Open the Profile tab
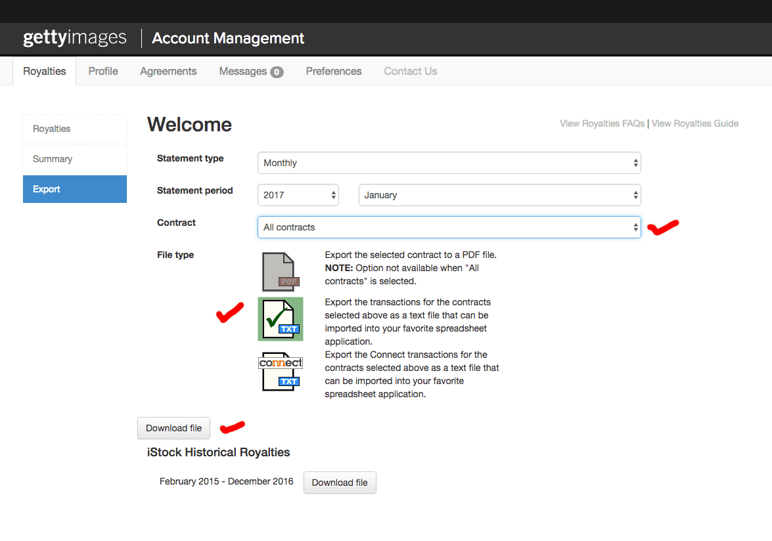The image size is (772, 541). (103, 72)
